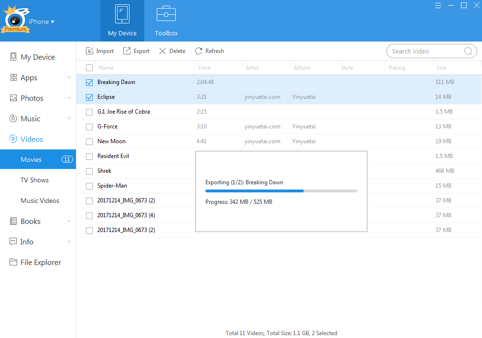482x338 pixels.
Task: Check the G.I. Joe Rise of Cobra checkbox
Action: click(x=89, y=112)
